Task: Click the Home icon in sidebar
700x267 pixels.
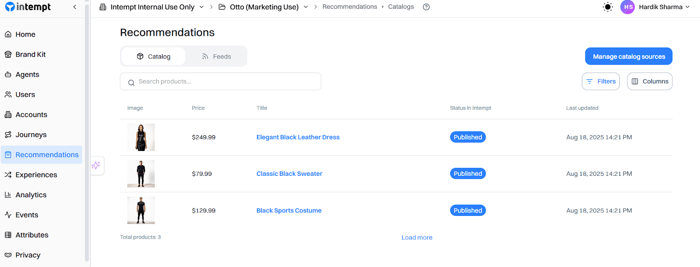Action: coord(8,34)
